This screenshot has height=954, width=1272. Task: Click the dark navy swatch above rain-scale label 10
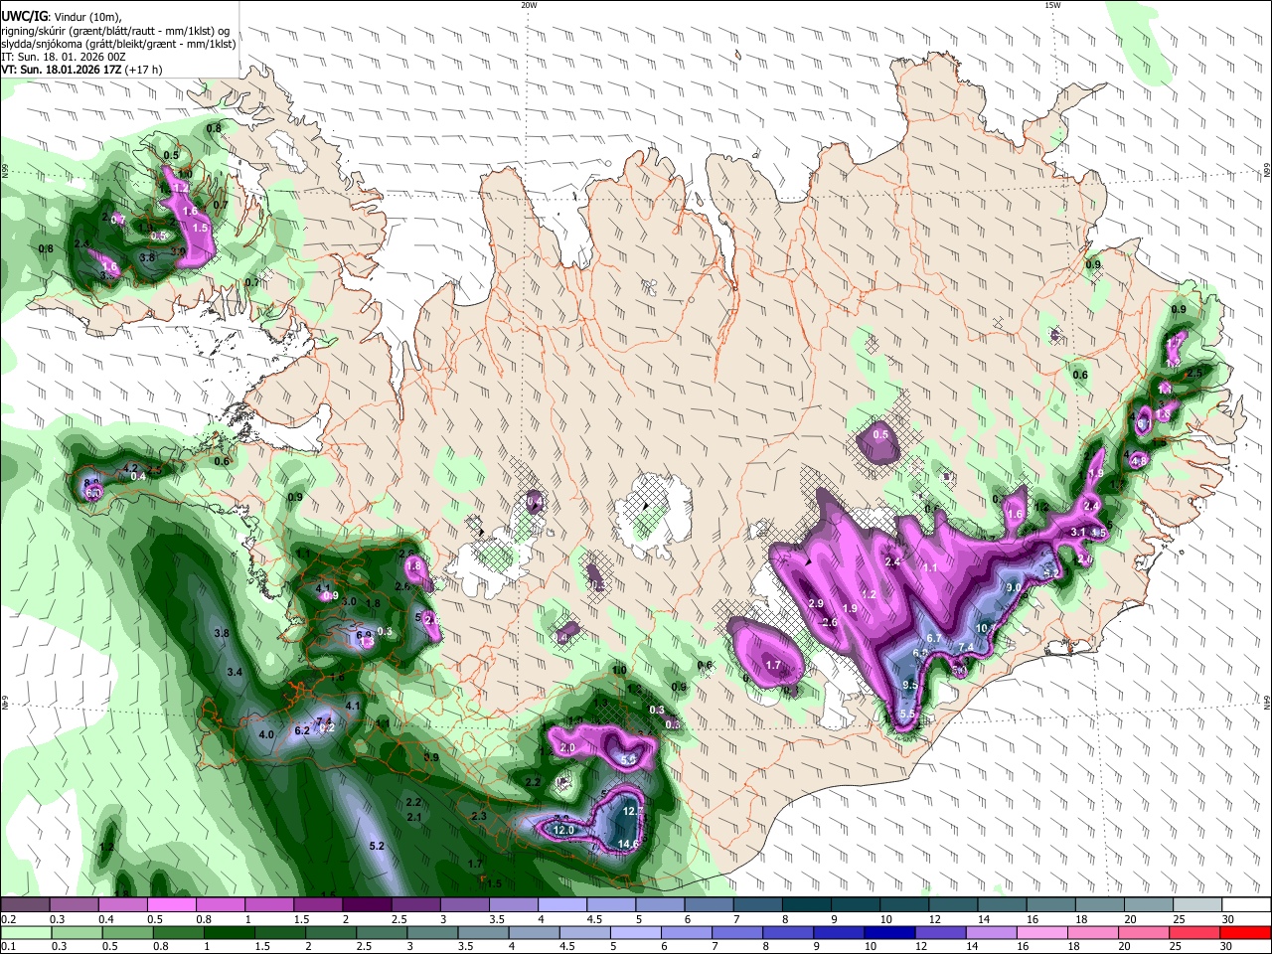click(x=887, y=933)
